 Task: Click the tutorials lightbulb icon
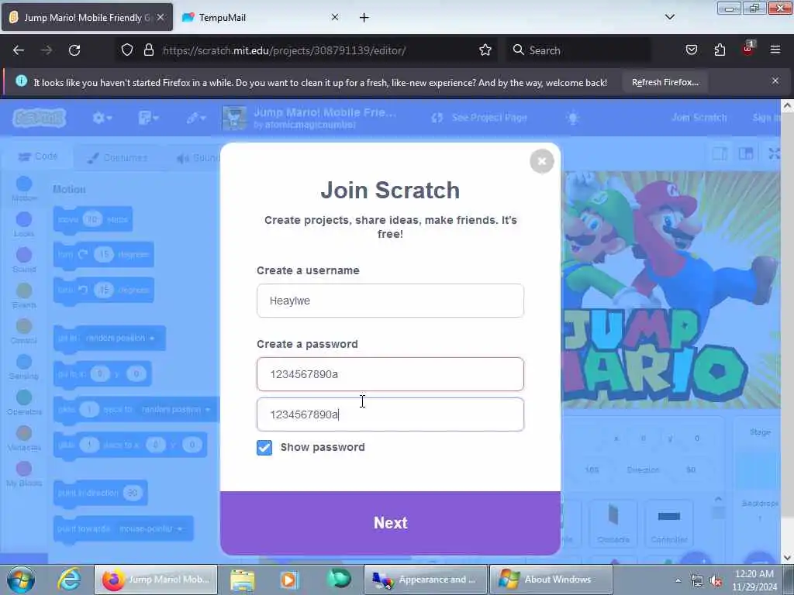pyautogui.click(x=573, y=119)
